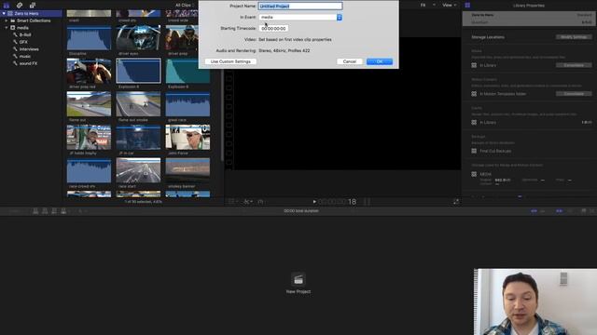Expand the Smart Collections folder
This screenshot has width=597, height=335.
7,20
